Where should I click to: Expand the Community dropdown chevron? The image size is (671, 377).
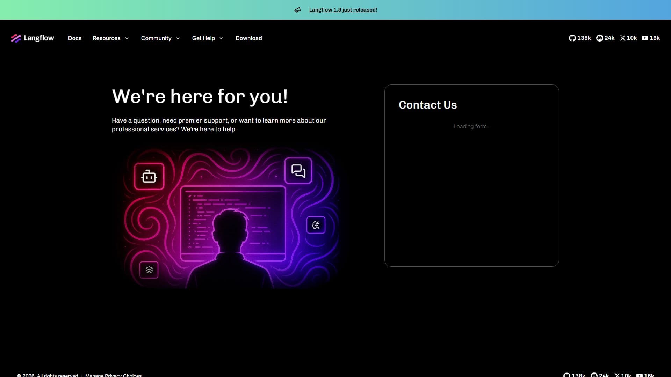(x=178, y=38)
